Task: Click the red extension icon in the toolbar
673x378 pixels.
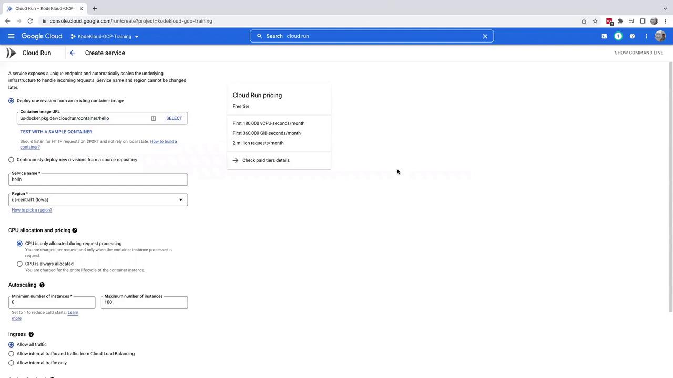Action: click(x=609, y=21)
